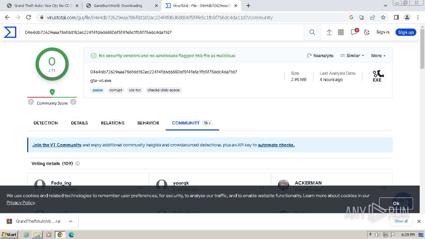Click Show all downloads button

click(401, 221)
